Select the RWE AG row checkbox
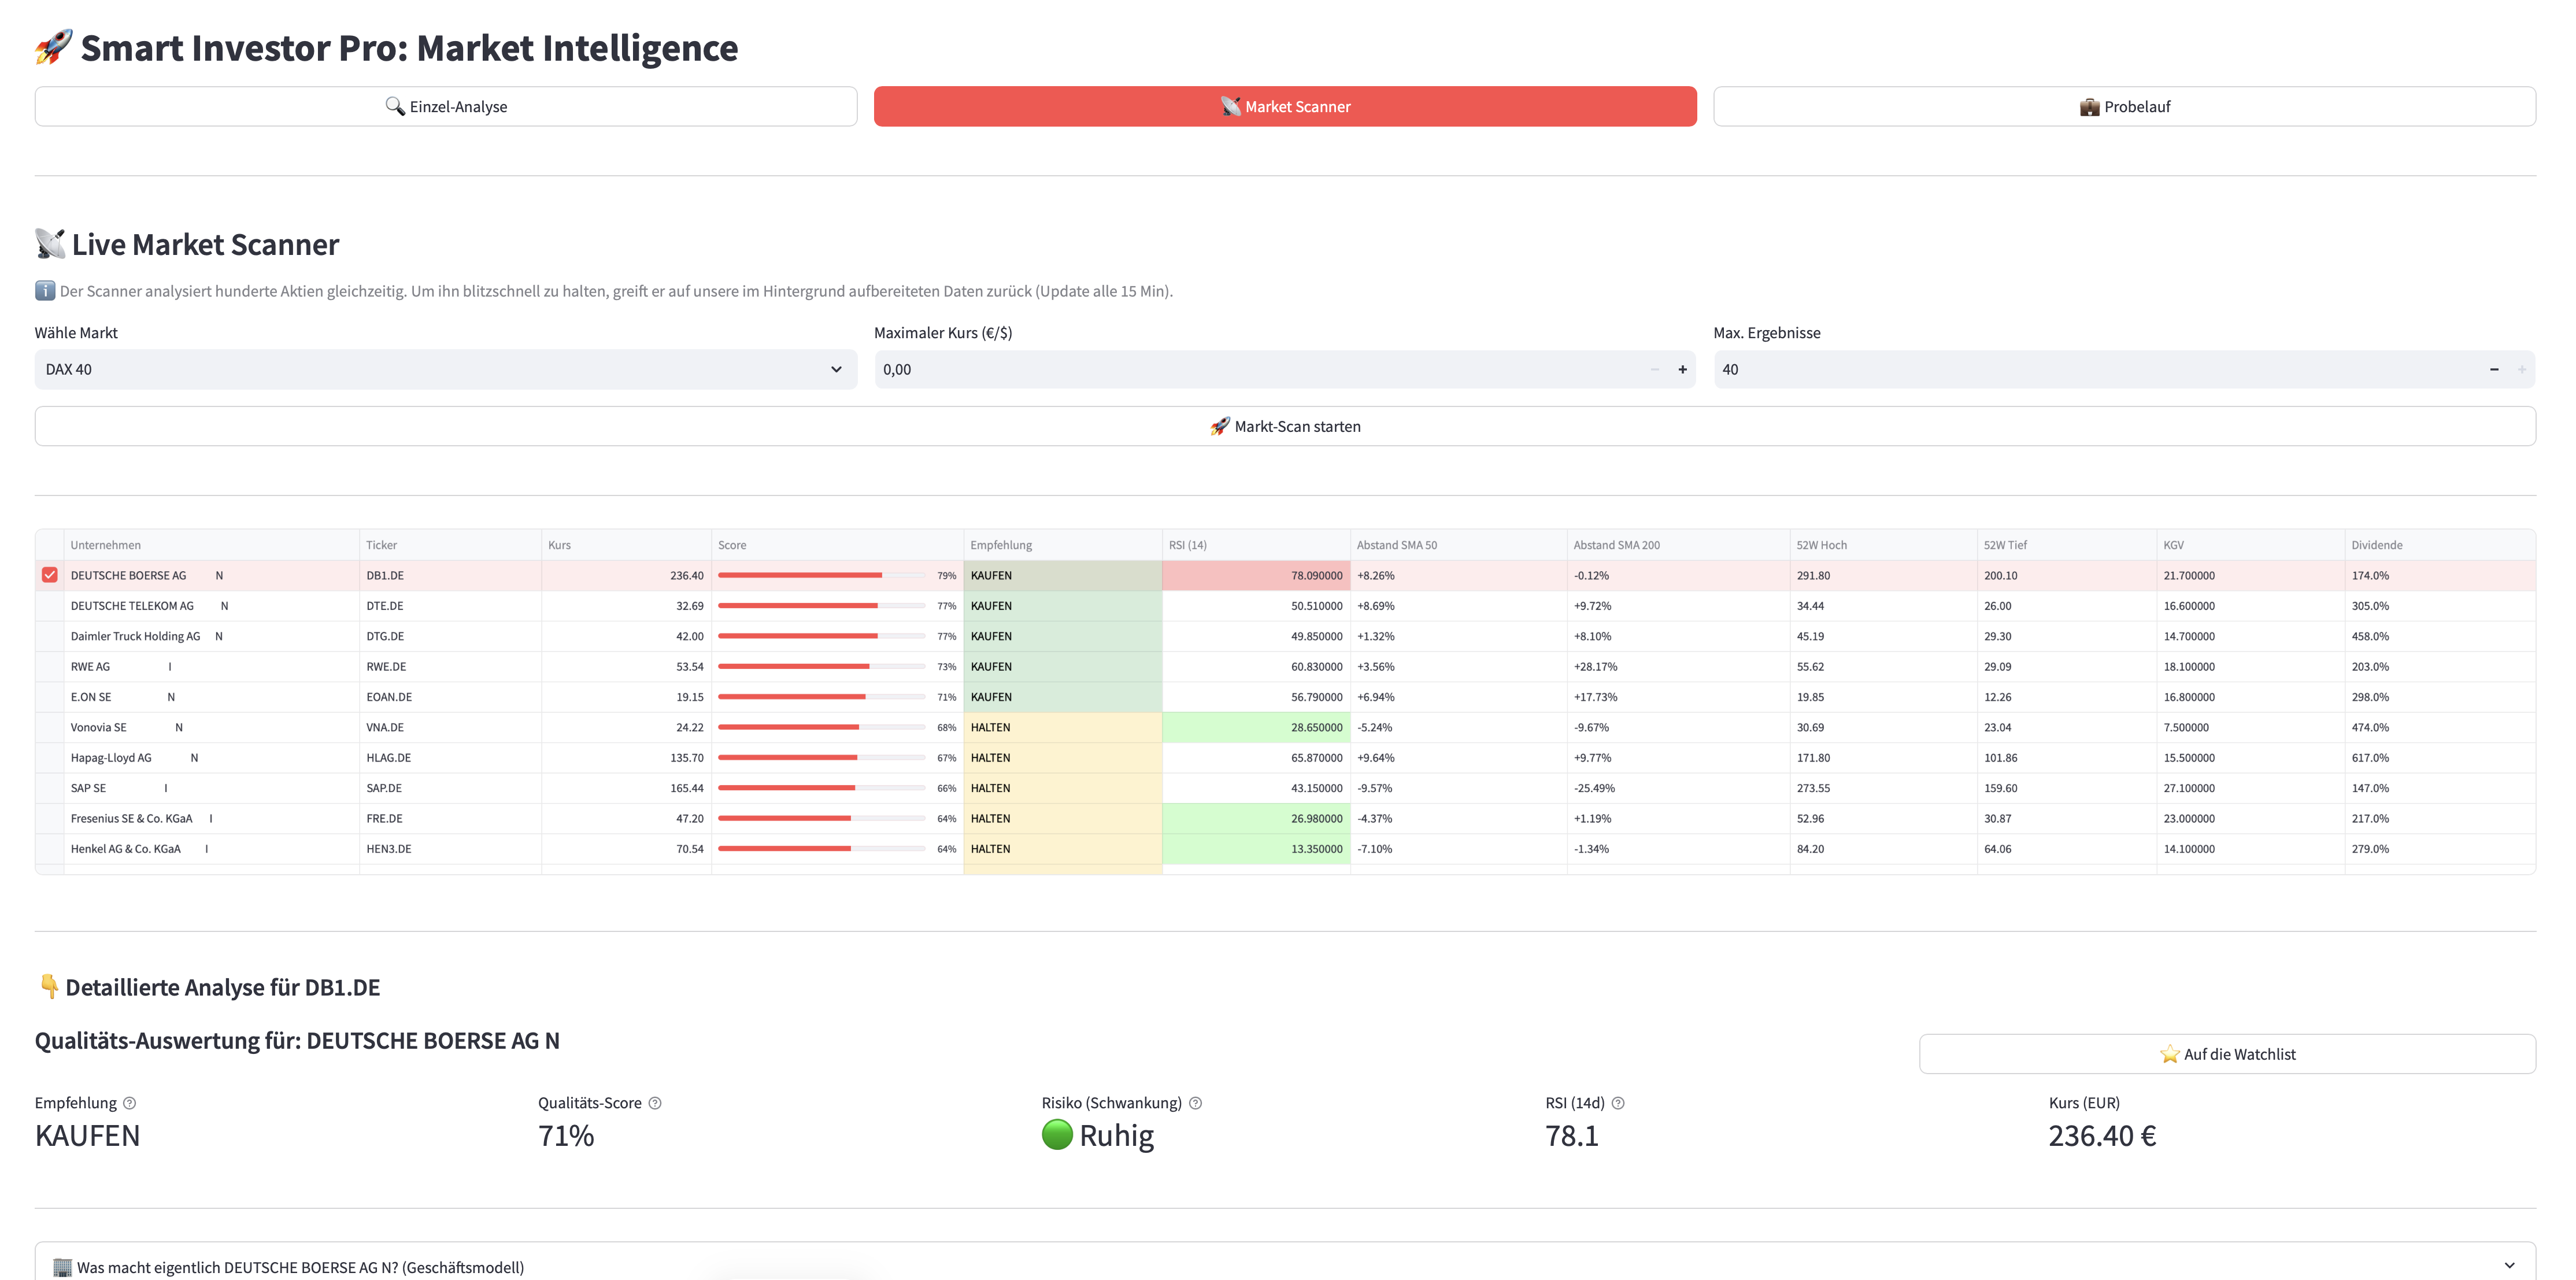The height and width of the screenshot is (1280, 2576). click(50, 666)
